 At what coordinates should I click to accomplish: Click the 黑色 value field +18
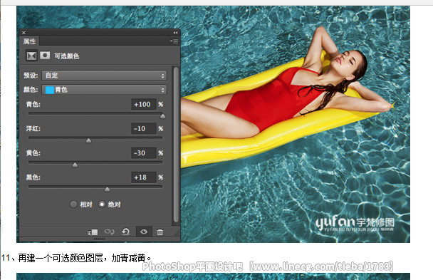pyautogui.click(x=144, y=177)
